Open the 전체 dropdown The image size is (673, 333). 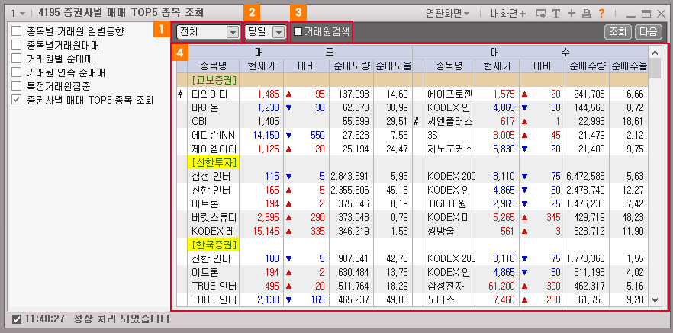208,32
